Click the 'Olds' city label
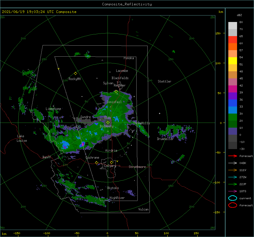The height and width of the screenshot is (237, 254). (108, 118)
